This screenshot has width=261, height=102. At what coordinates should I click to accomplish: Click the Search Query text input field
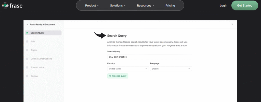pos(149,57)
